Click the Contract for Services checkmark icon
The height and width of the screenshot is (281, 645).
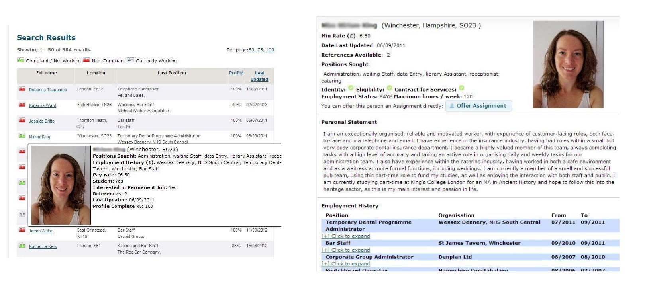461,88
